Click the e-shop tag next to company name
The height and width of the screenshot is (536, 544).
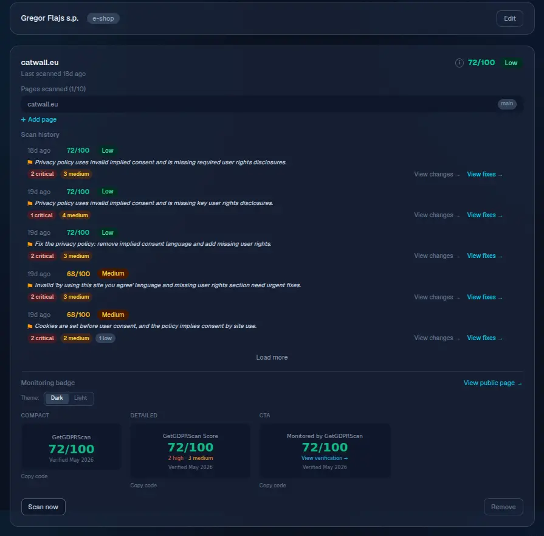103,18
